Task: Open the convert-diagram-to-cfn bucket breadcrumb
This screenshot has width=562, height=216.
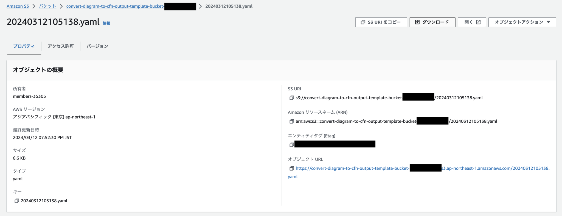Action: [115, 6]
